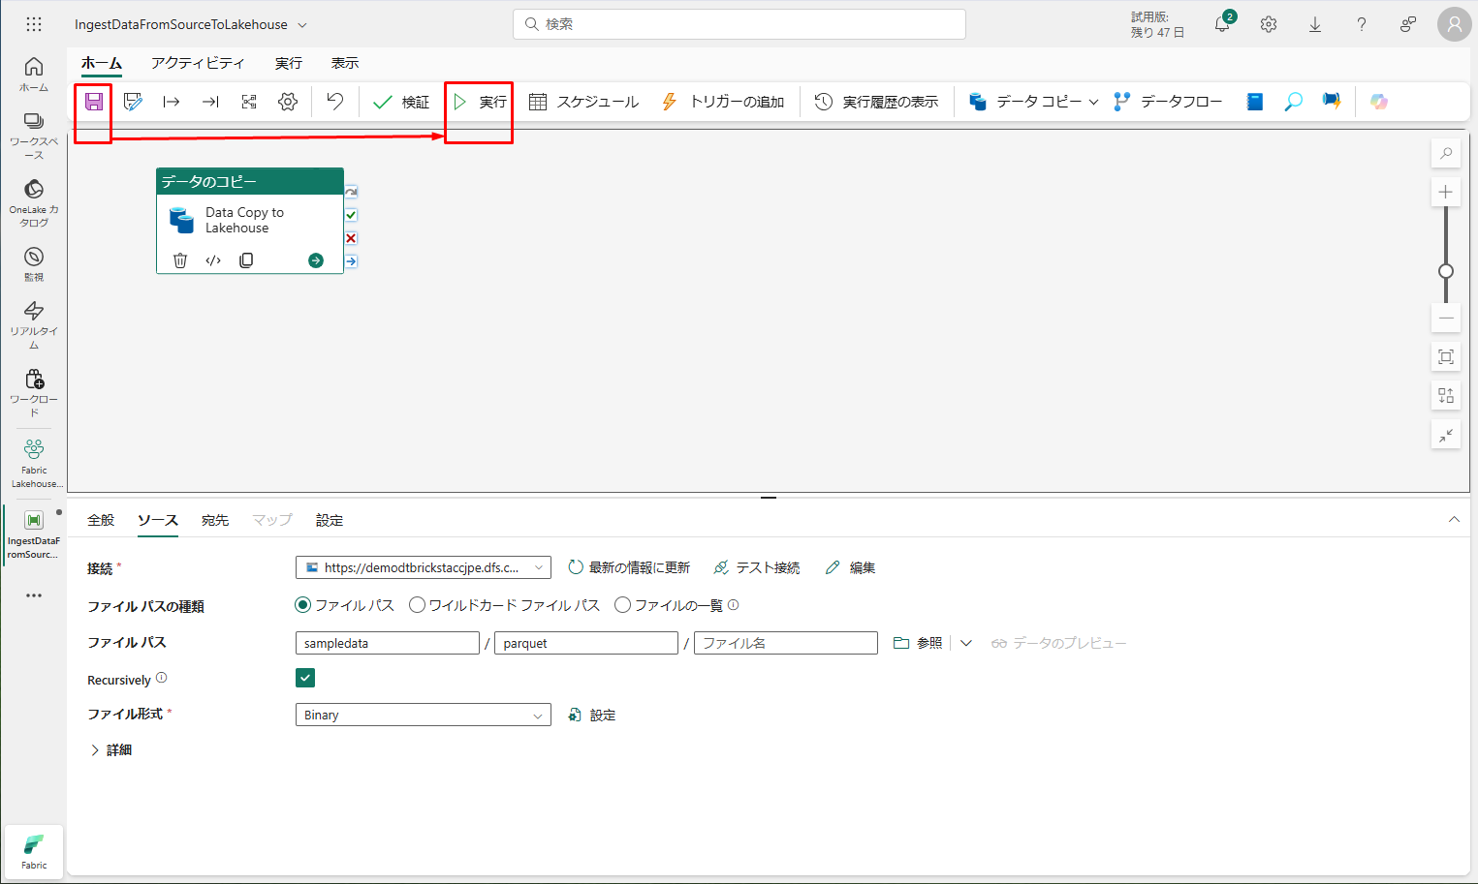Open the app launcher grid
The width and height of the screenshot is (1478, 884).
point(34,24)
